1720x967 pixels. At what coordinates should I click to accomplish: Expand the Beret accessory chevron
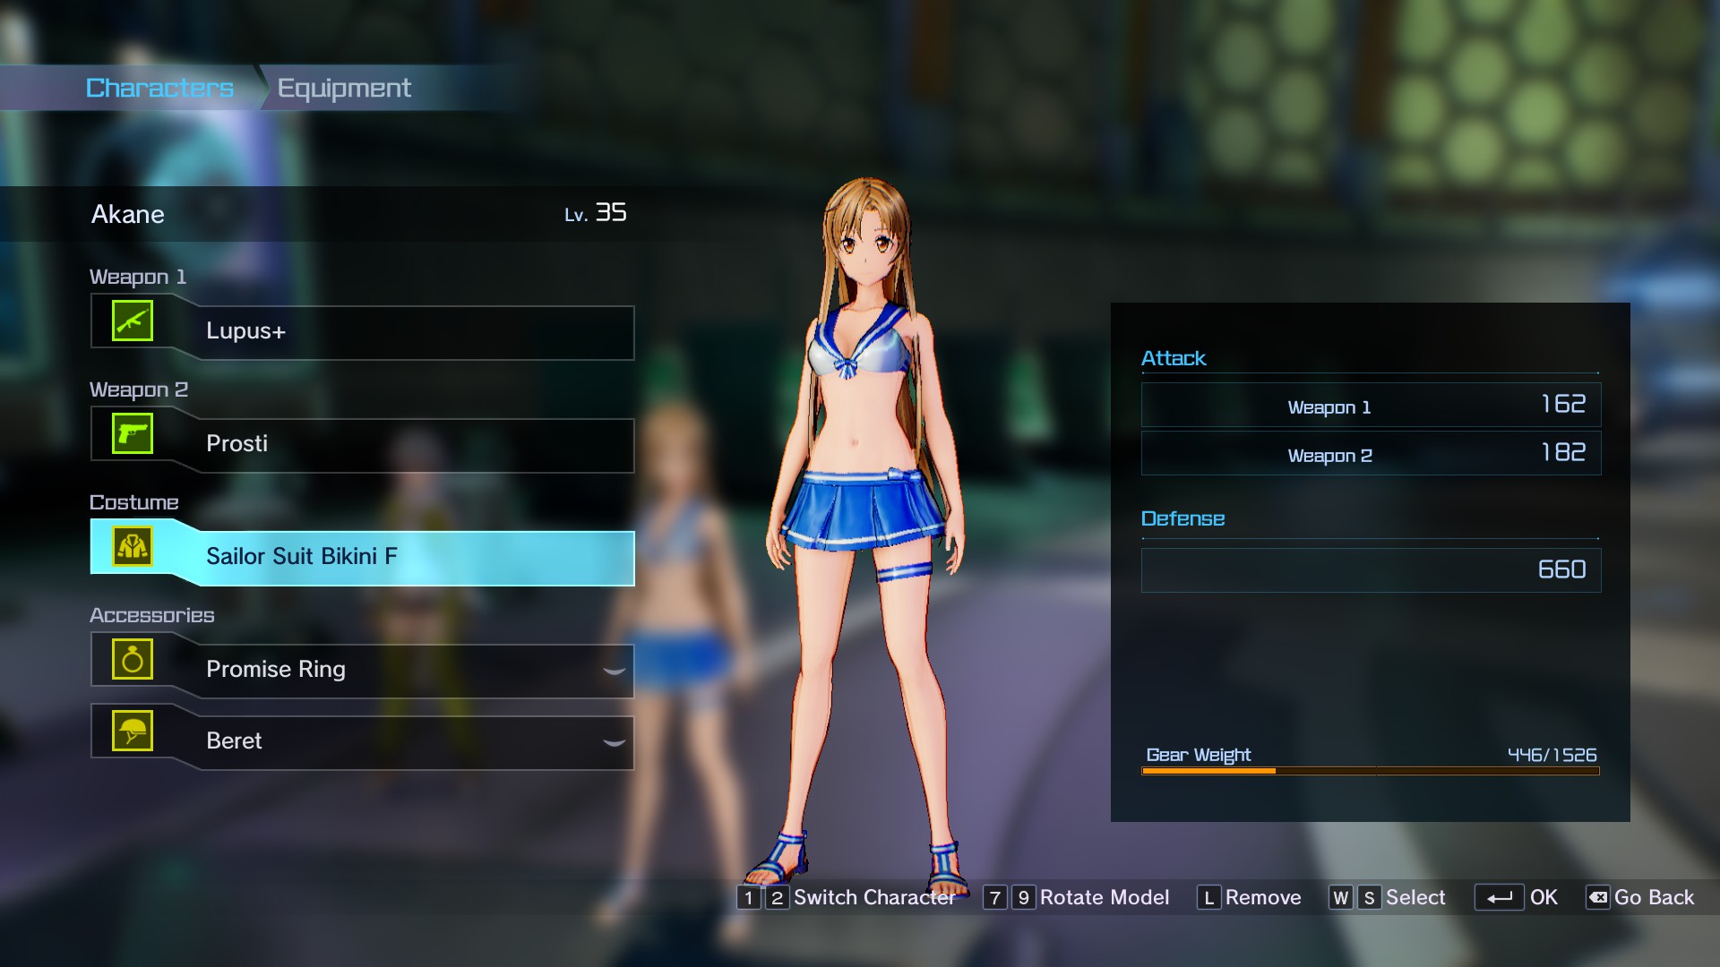[x=614, y=742]
